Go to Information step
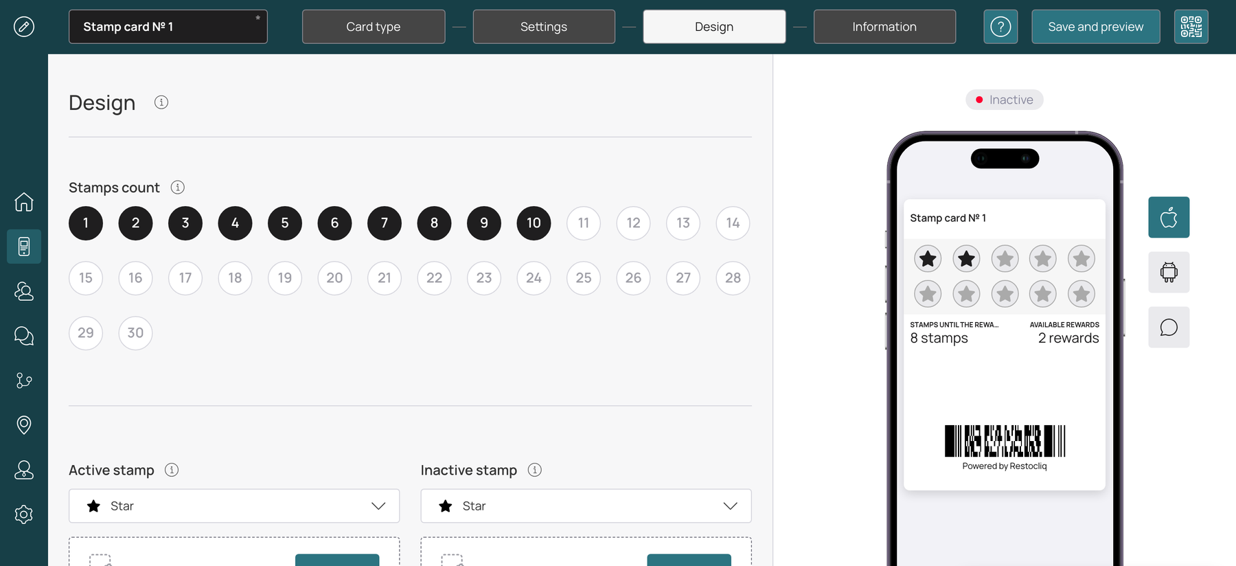 pyautogui.click(x=884, y=27)
